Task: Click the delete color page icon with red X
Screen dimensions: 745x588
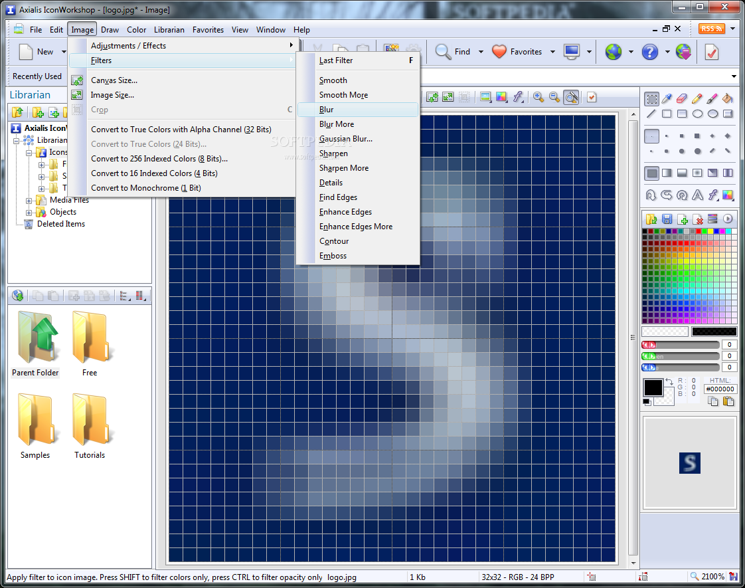Action: [698, 219]
